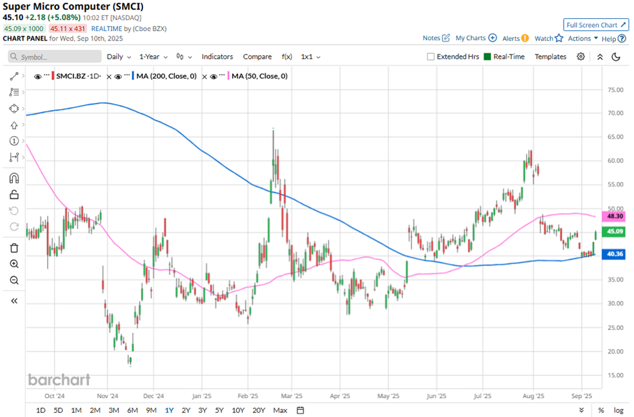Click the My Charts link
The image size is (634, 417).
[x=470, y=38]
